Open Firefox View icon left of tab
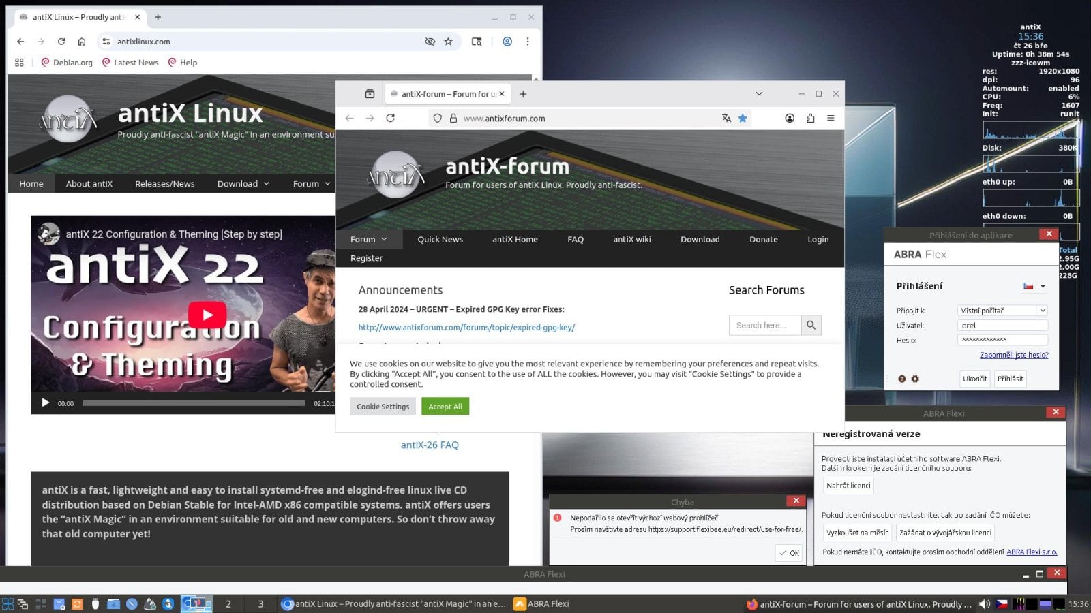The image size is (1091, 613). 370,94
